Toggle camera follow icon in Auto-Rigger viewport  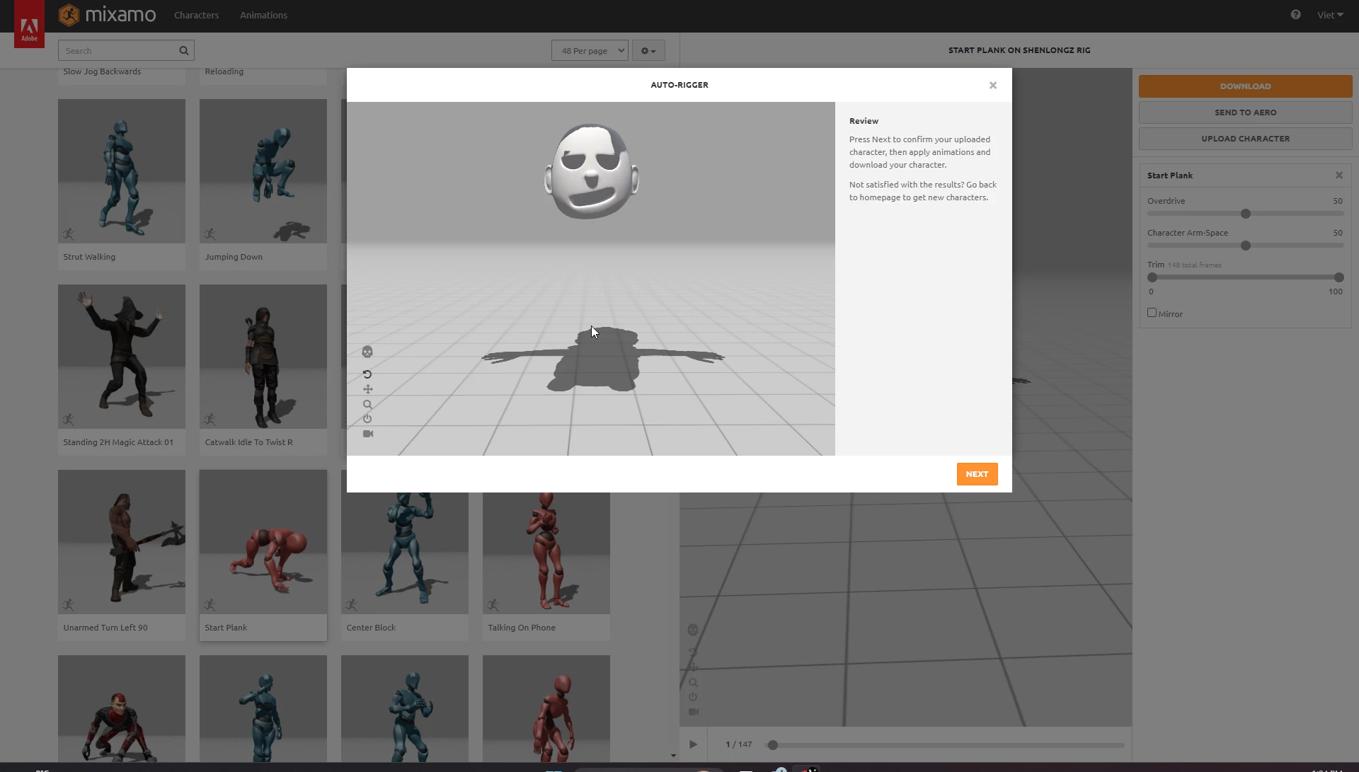pyautogui.click(x=368, y=434)
